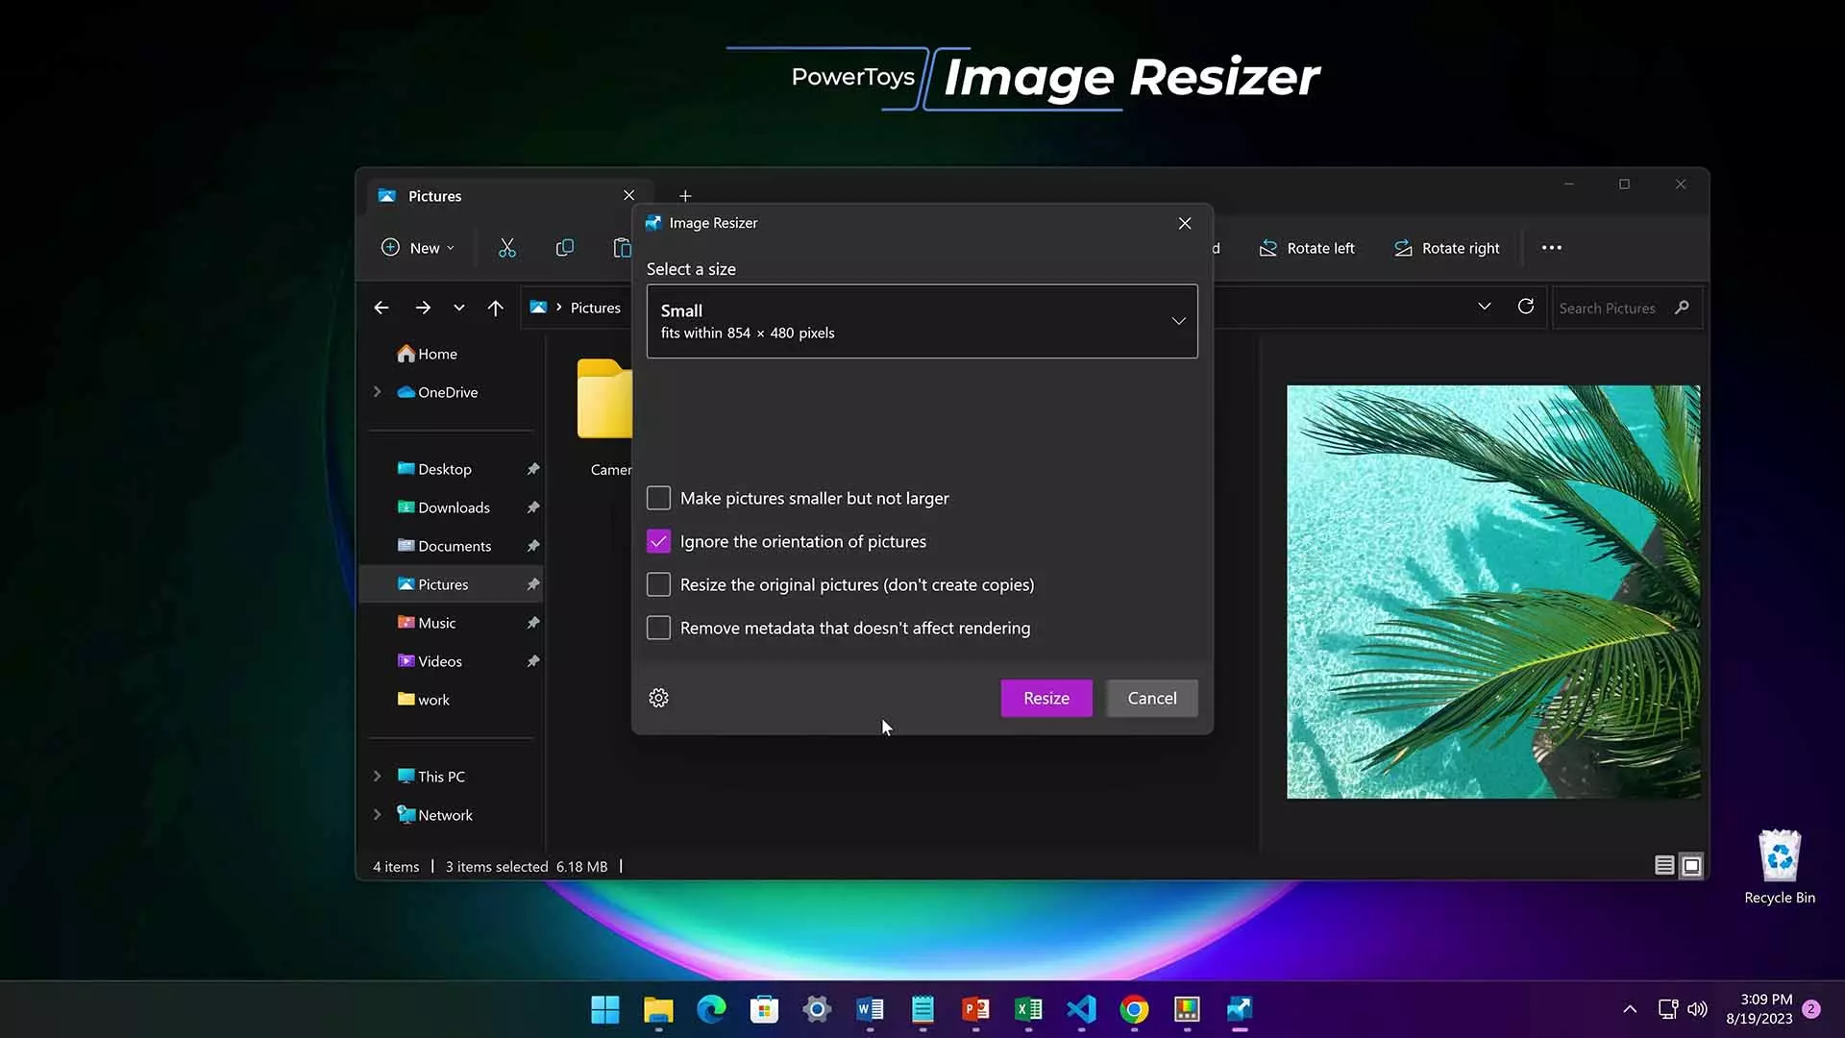The image size is (1845, 1038).
Task: Click the purple Resize button
Action: click(x=1046, y=698)
